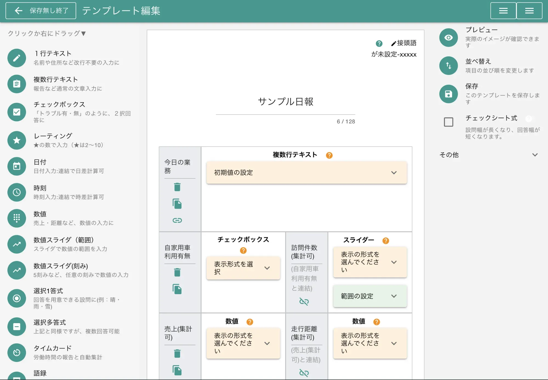The width and height of the screenshot is (548, 380).
Task: Open the rightmost hamburger menu
Action: (x=529, y=11)
